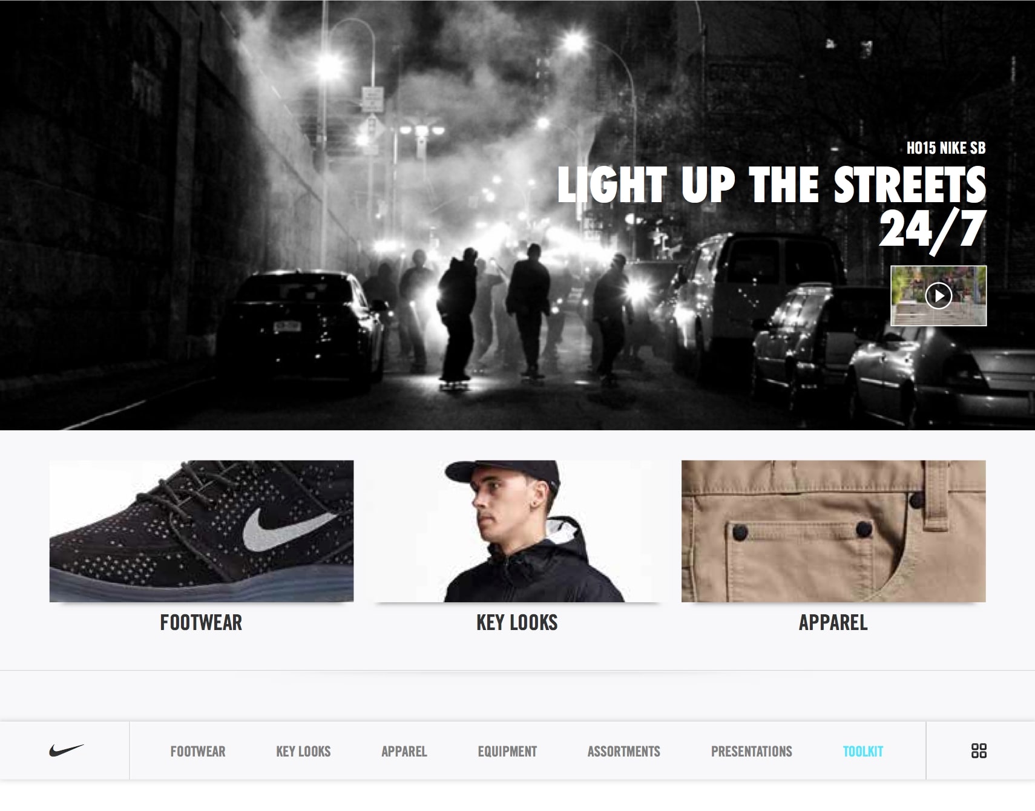Click the Light Up The Streets headline

click(772, 184)
